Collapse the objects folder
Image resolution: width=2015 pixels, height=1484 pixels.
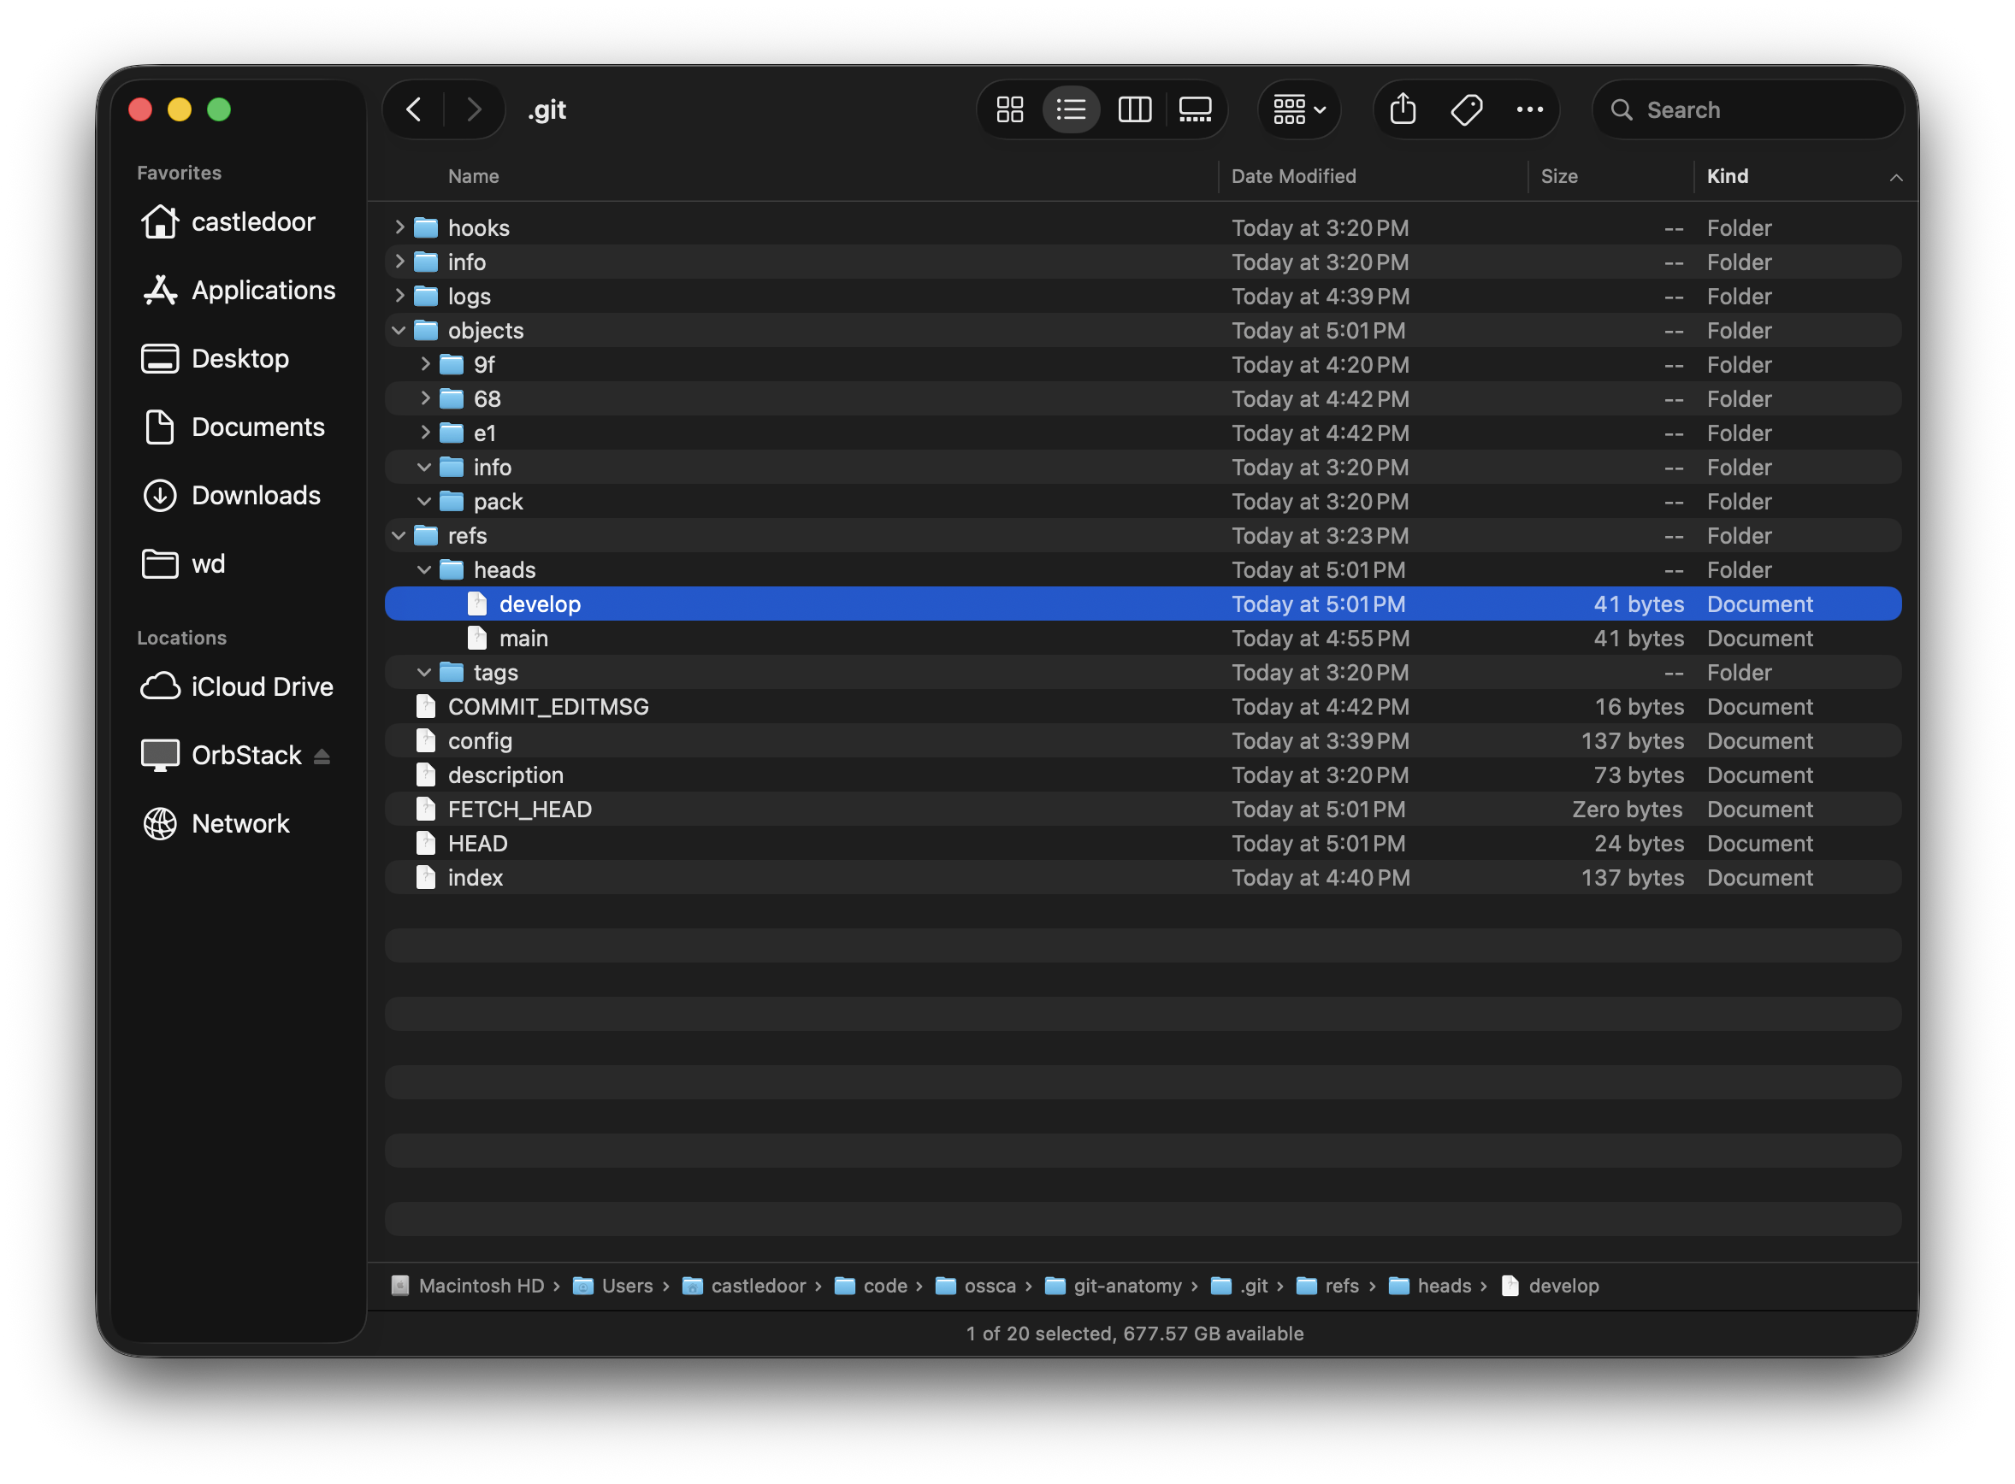pos(399,331)
